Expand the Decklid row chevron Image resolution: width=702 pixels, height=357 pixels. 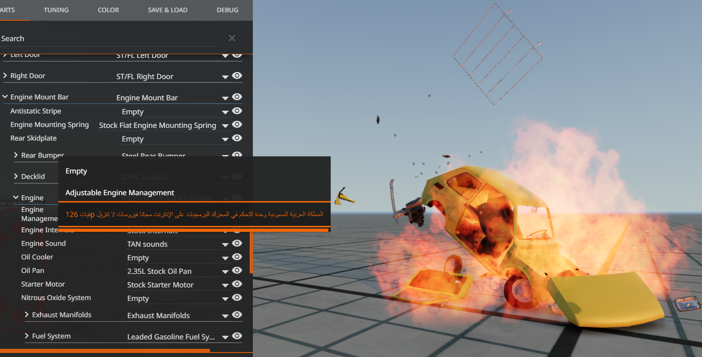(x=16, y=176)
